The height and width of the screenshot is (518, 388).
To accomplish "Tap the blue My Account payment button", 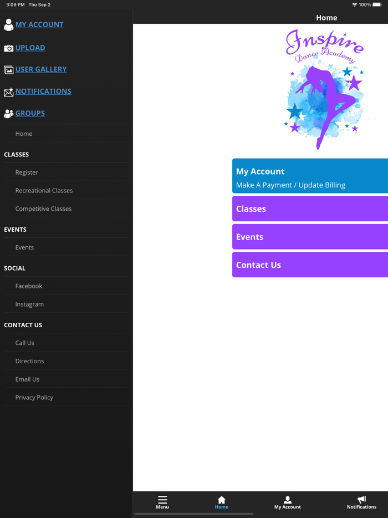I will coord(310,176).
